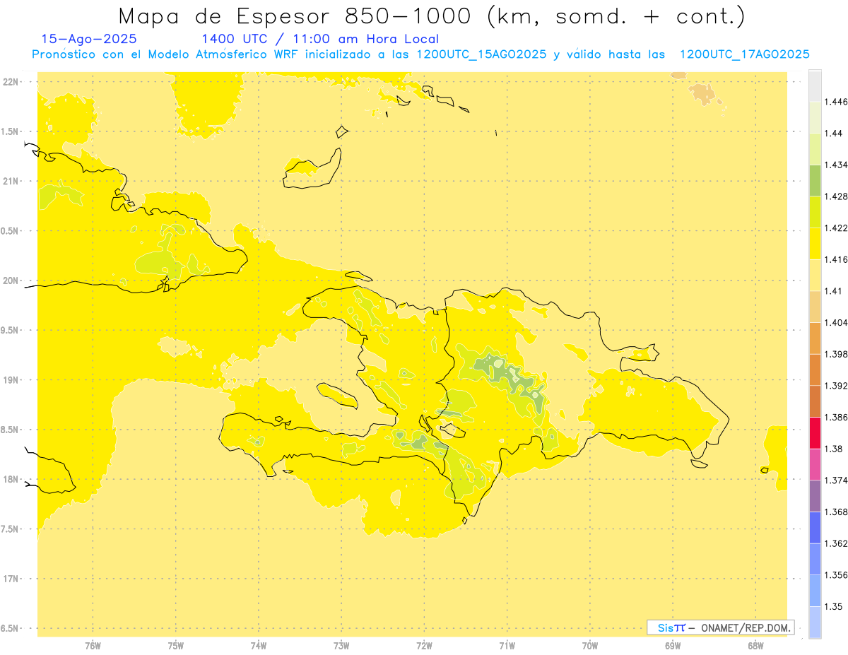848x655 pixels.
Task: Select the green legend swatch between 1.428 and 1.434
Action: pos(815,180)
